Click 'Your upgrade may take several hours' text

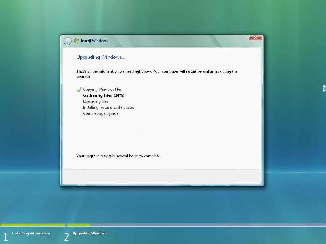click(118, 156)
